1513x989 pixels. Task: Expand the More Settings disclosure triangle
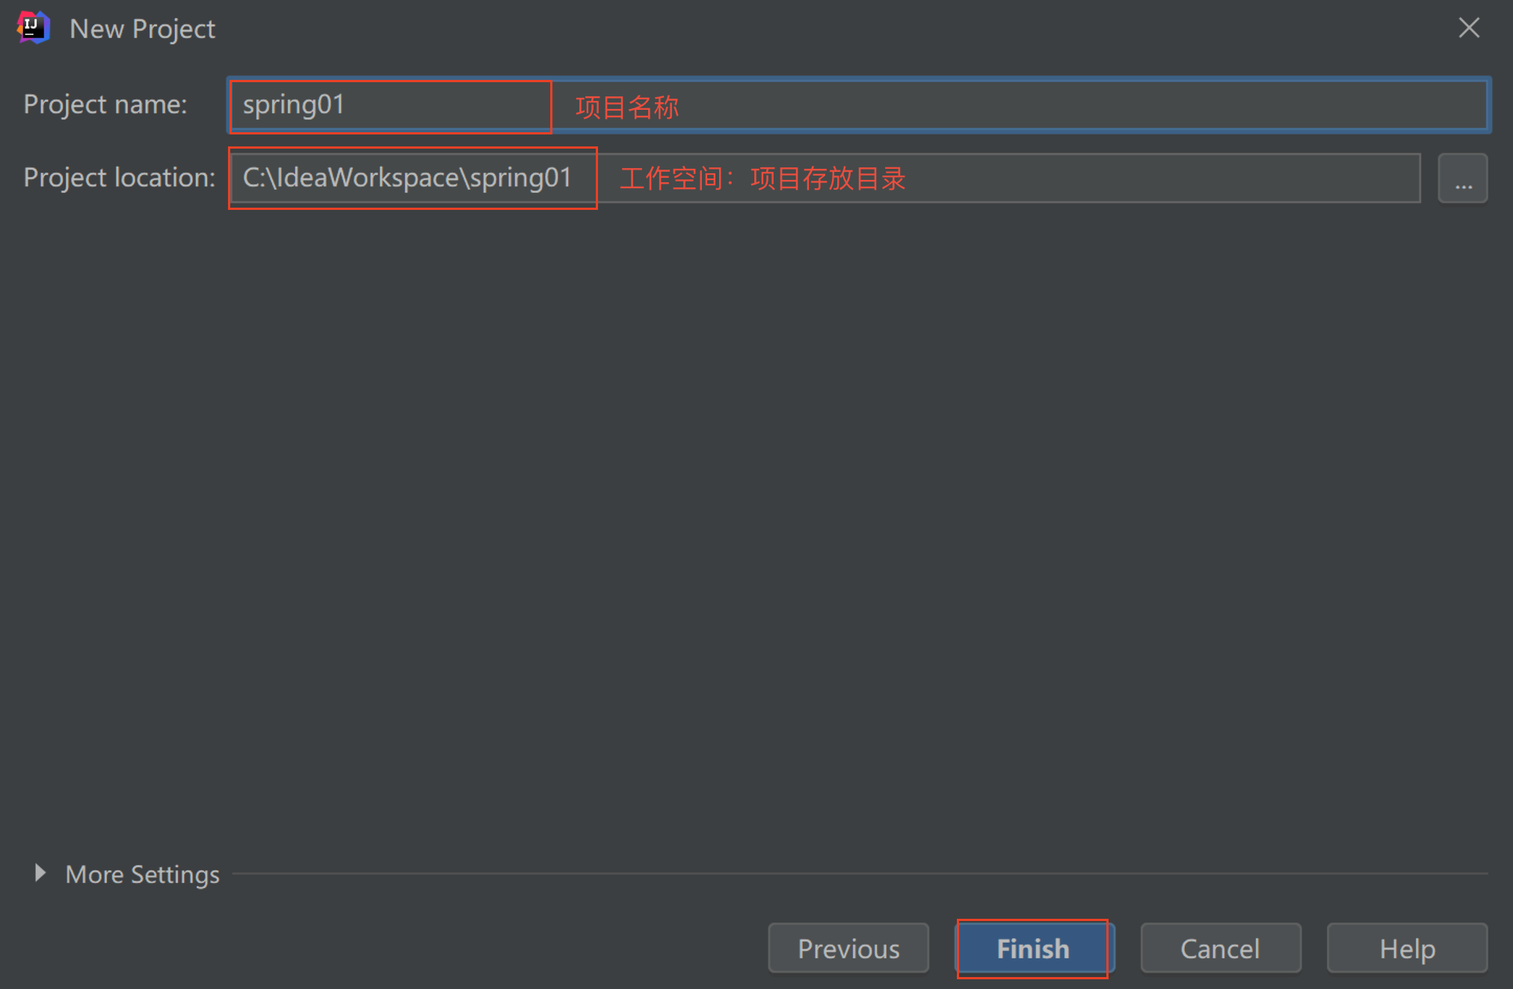pyautogui.click(x=40, y=872)
